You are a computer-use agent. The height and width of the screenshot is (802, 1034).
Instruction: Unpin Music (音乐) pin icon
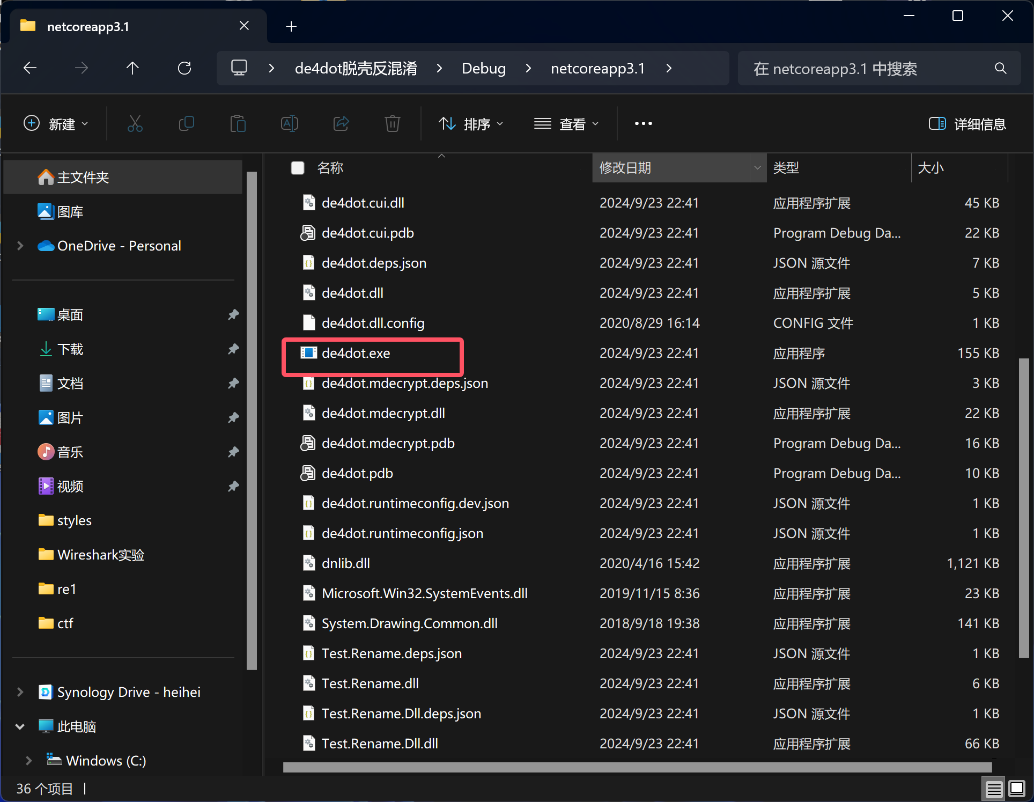233,452
